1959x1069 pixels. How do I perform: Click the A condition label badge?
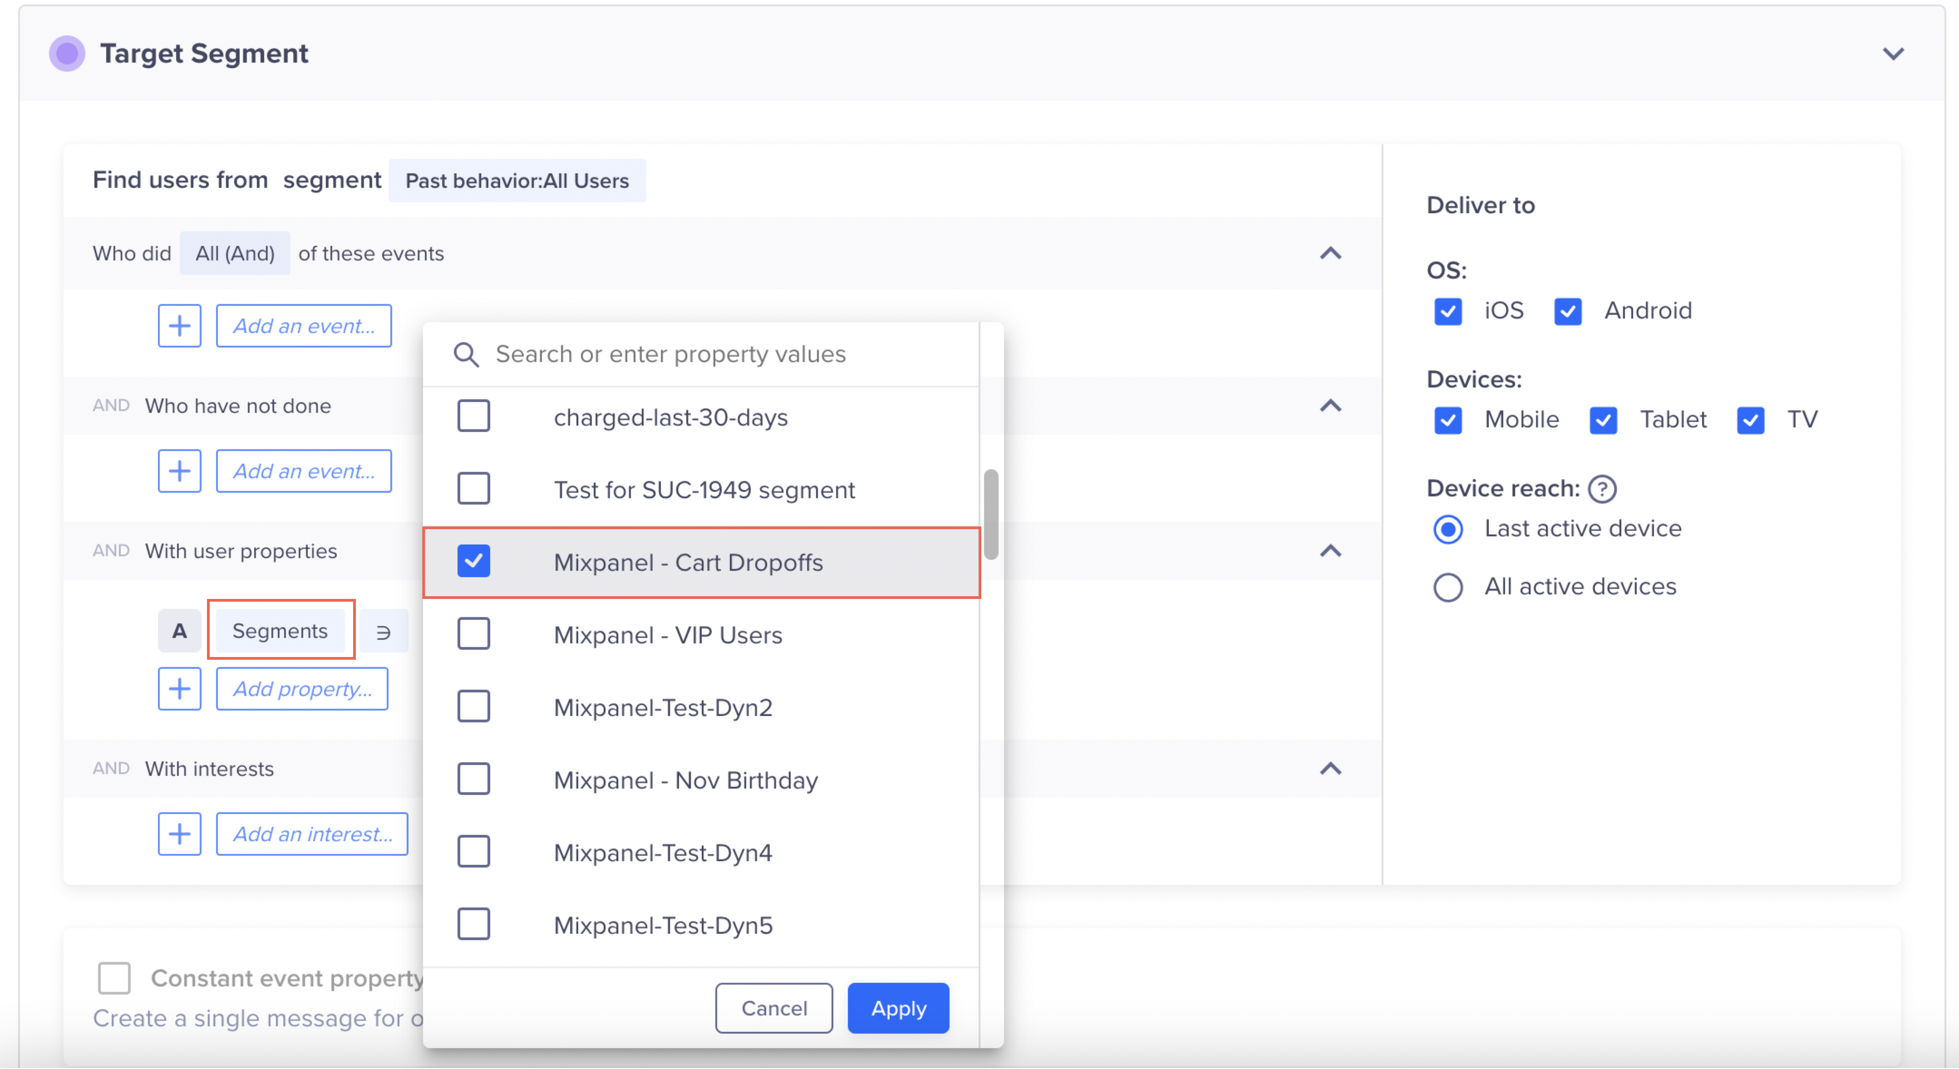click(x=179, y=631)
